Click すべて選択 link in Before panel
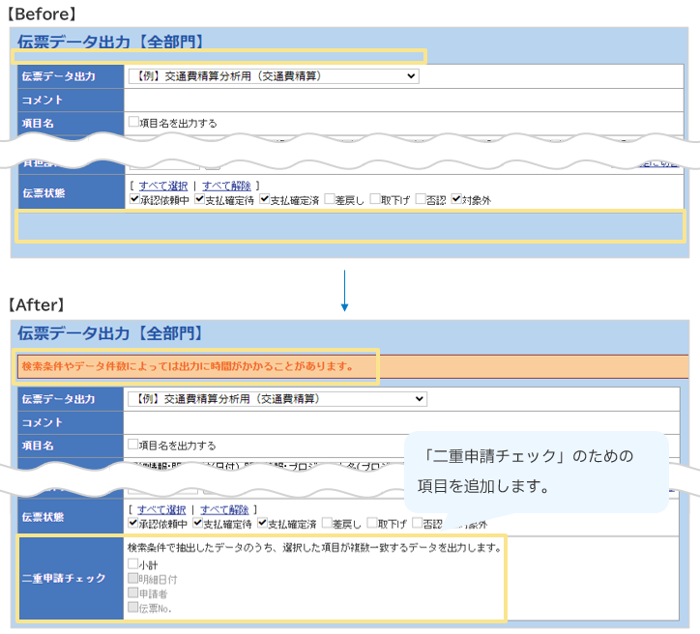 point(162,186)
